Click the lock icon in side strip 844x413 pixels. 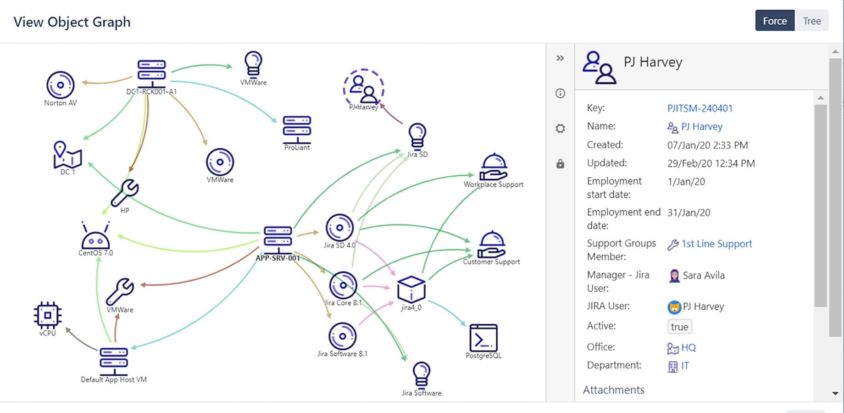pyautogui.click(x=560, y=164)
